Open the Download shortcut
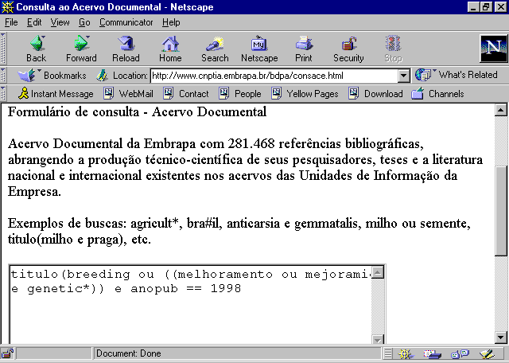509x363 pixels. 375,94
